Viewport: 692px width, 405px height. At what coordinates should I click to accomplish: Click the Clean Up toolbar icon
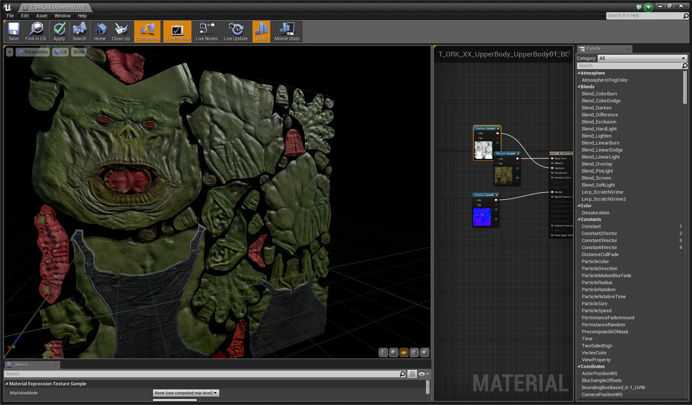[121, 31]
